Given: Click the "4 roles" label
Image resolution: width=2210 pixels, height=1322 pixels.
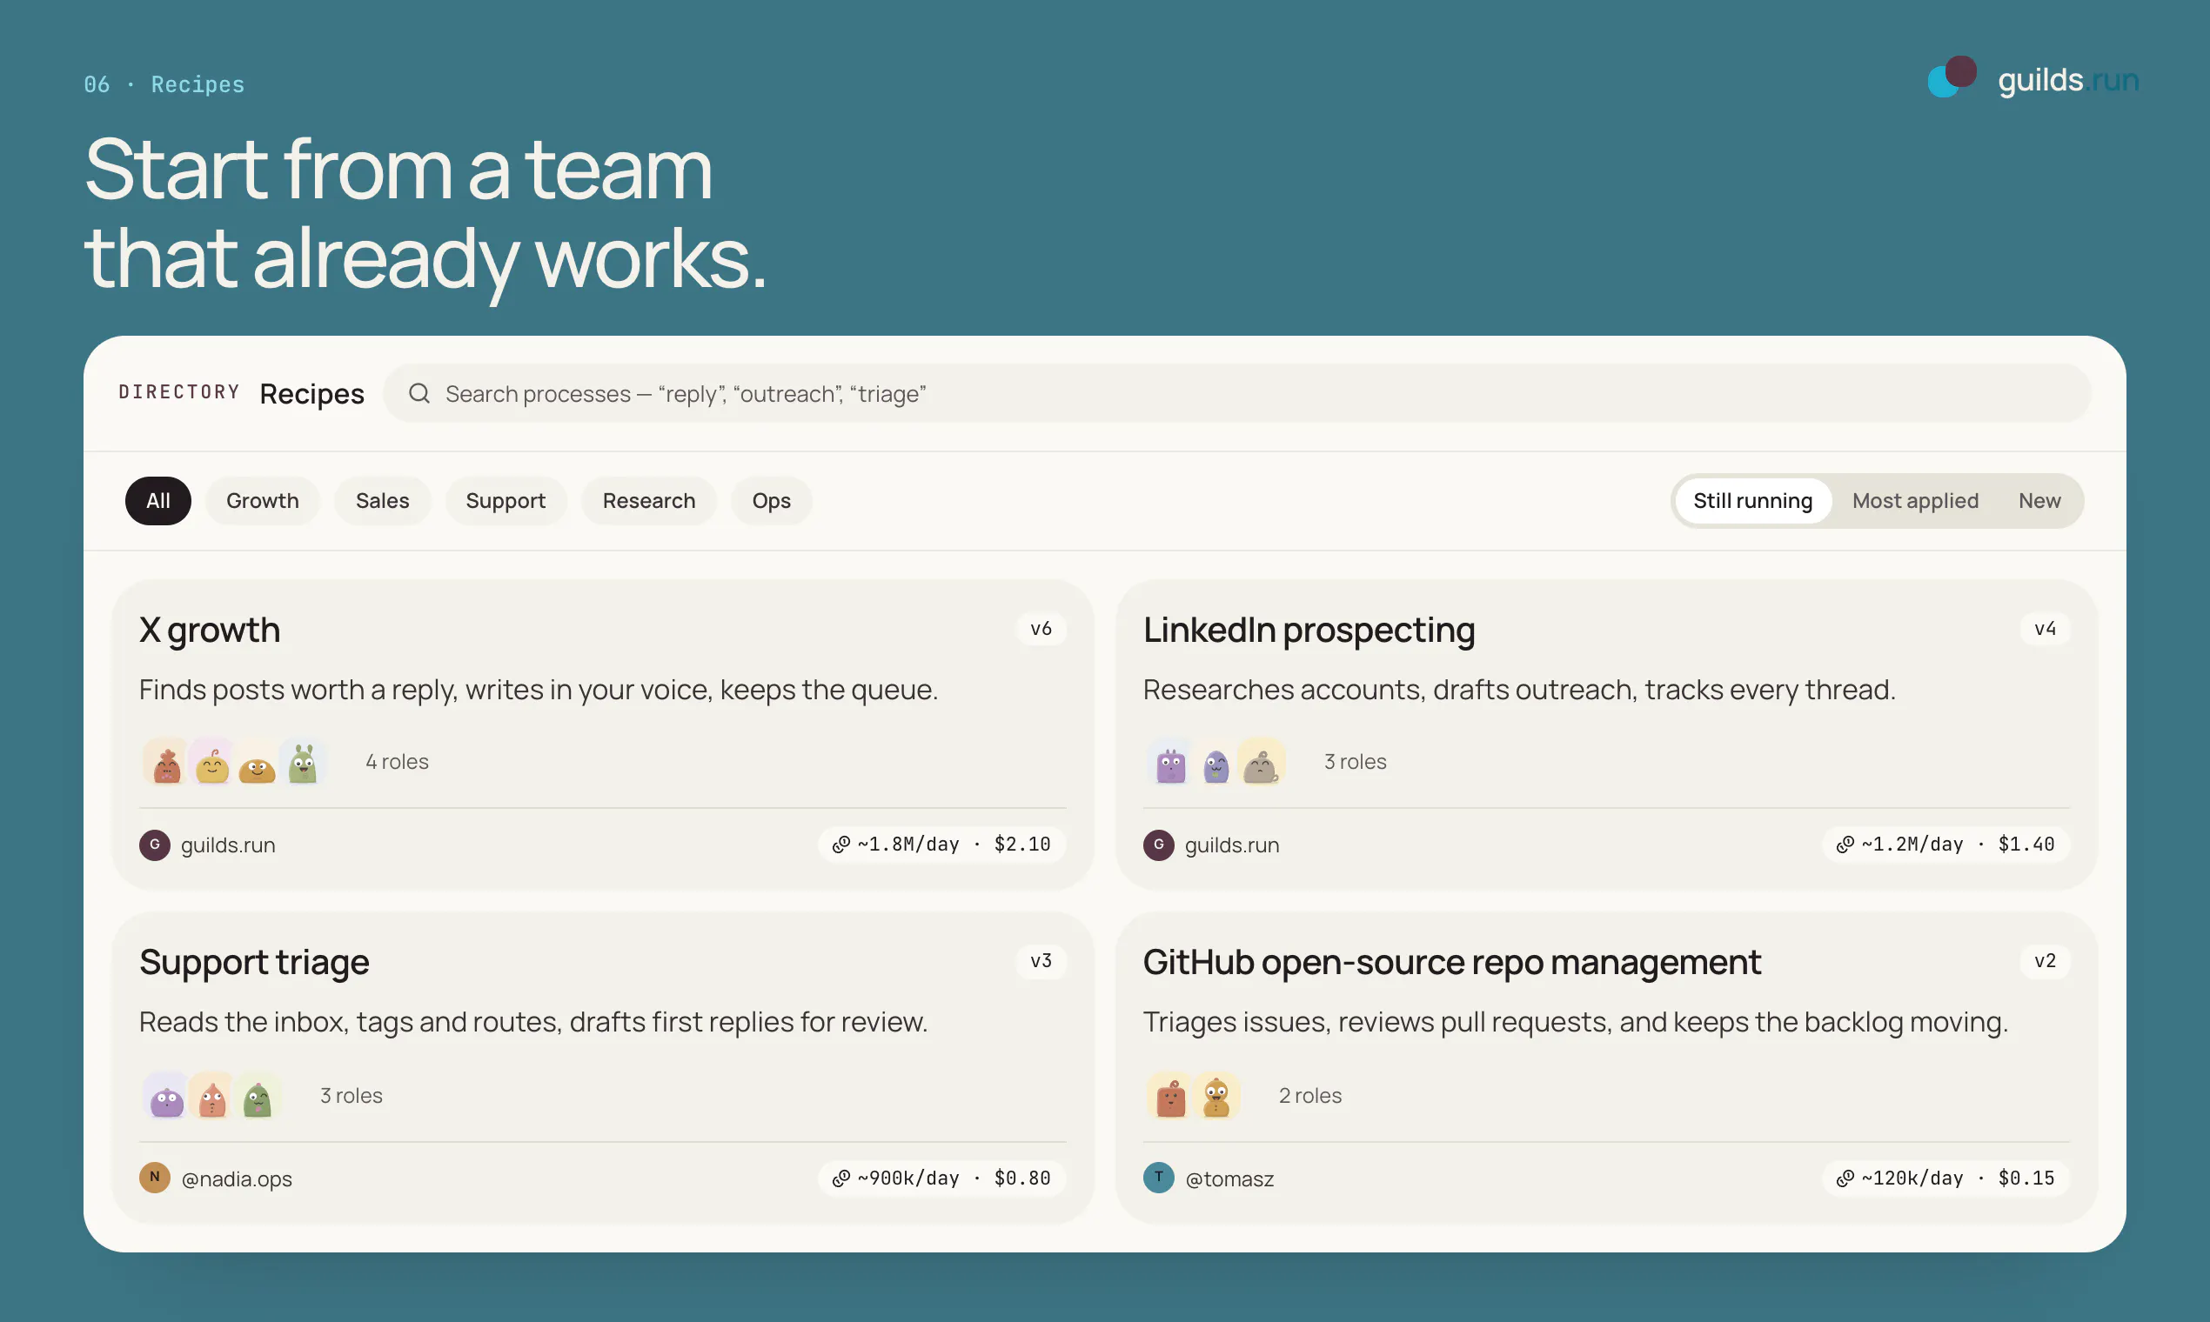Looking at the screenshot, I should (x=397, y=762).
